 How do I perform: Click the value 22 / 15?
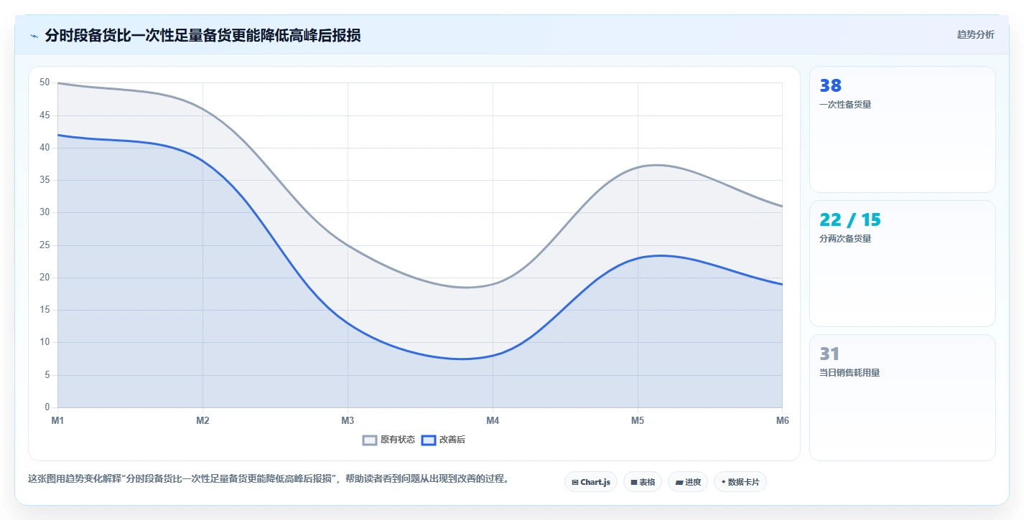[x=850, y=220]
